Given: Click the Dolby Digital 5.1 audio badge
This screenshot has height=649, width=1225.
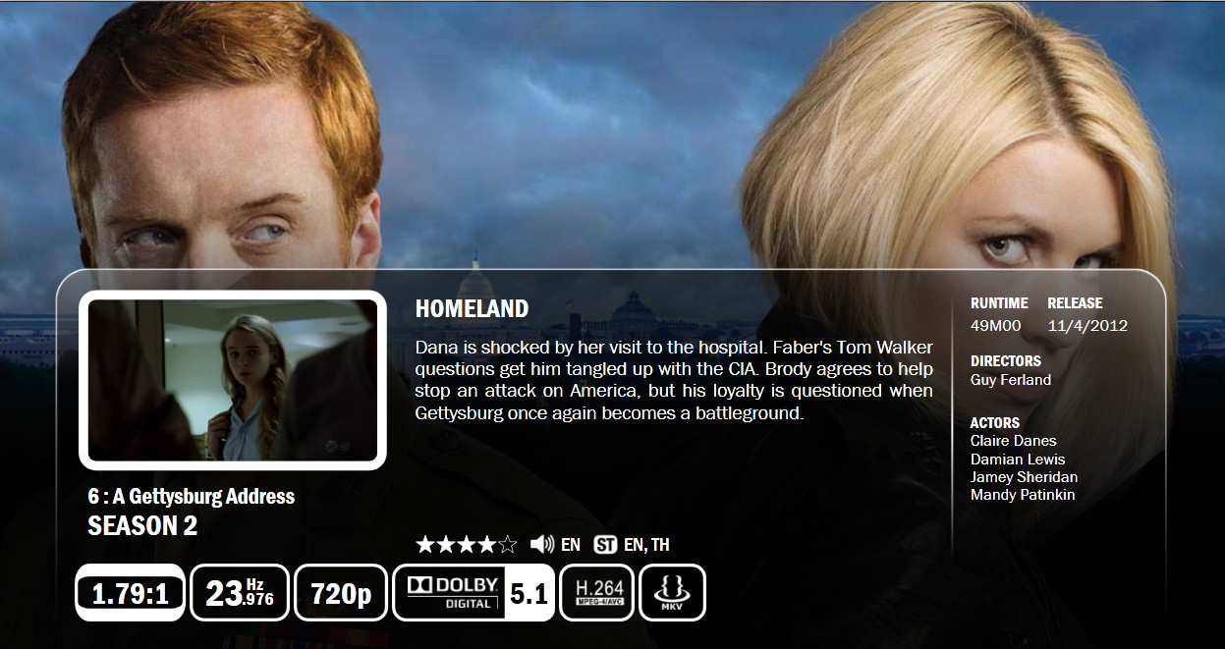Looking at the screenshot, I should tap(473, 593).
